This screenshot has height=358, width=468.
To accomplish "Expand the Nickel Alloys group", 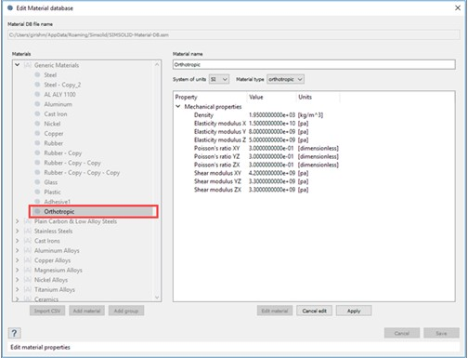I will point(18,280).
